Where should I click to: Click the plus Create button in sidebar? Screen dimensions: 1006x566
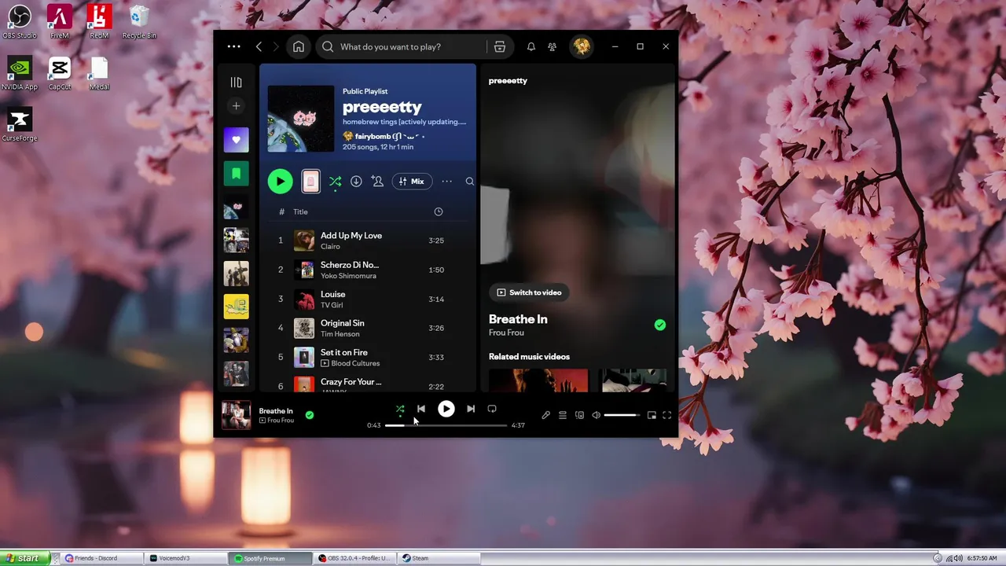click(236, 105)
